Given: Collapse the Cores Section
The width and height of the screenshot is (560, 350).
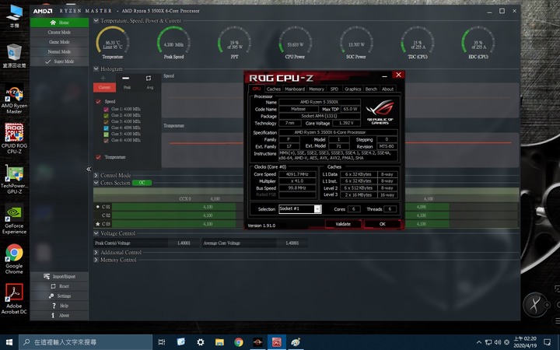Looking at the screenshot, I should [x=96, y=183].
